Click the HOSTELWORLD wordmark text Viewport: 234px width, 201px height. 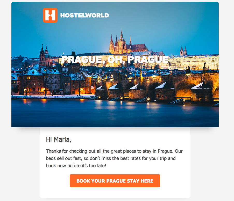click(85, 15)
